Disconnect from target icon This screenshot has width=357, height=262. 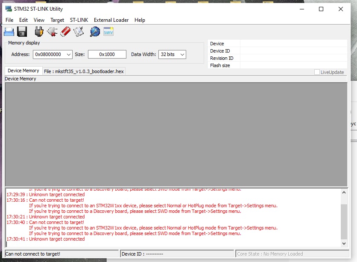point(52,32)
